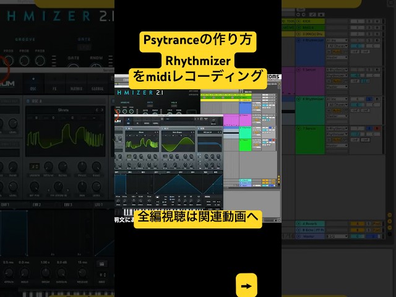Image resolution: width=396 pixels, height=297 pixels.
Task: Click the rightmost PROB knob in enlarged Rhythmizer
Action: coord(40,61)
